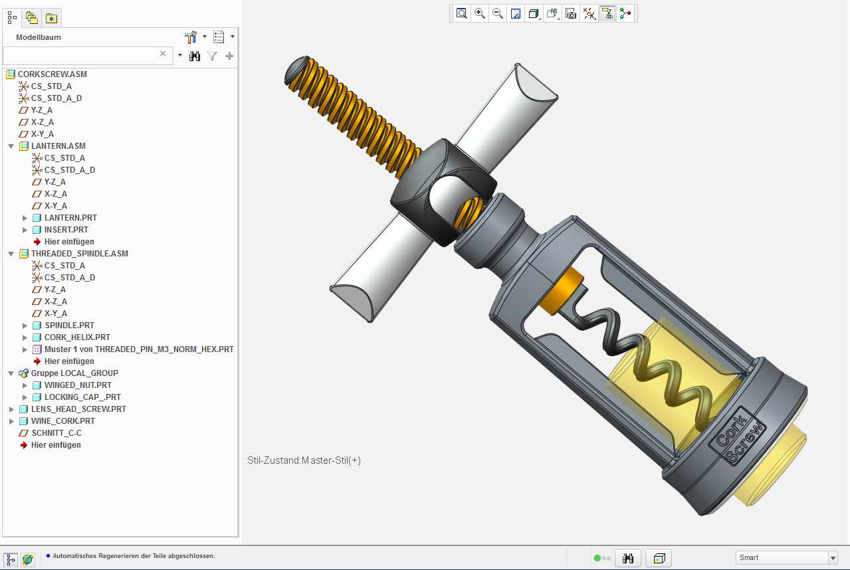Switch to the Favorites tab
This screenshot has width=850, height=570.
52,18
